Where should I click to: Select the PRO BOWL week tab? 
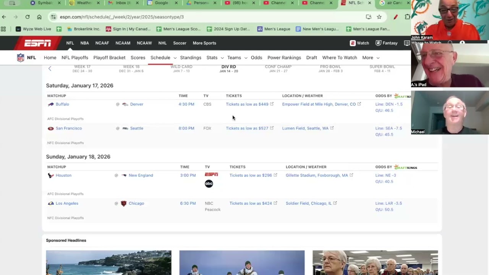click(x=330, y=69)
